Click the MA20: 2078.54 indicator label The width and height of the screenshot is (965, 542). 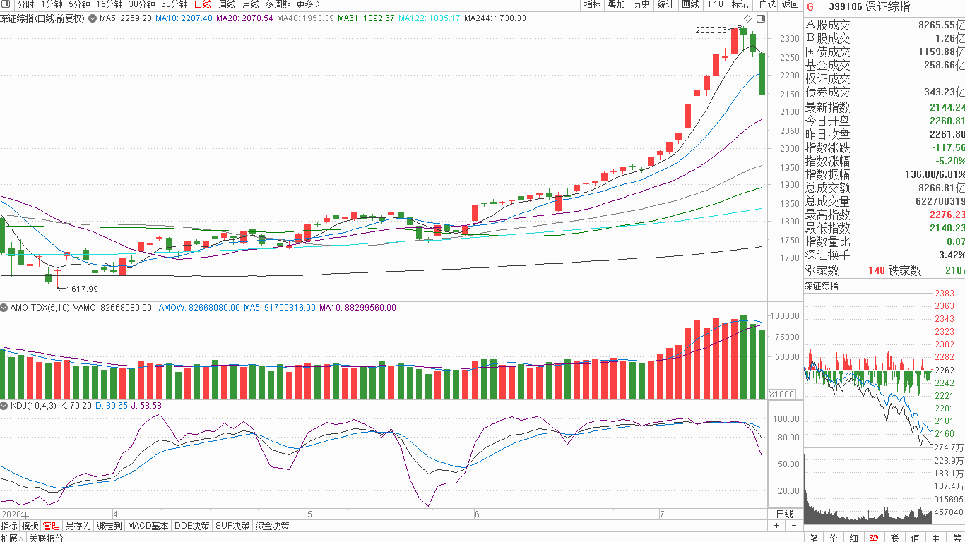244,18
